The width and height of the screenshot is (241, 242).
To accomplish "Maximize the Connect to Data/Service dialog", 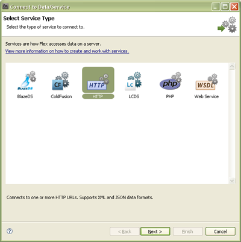I will (225, 7).
